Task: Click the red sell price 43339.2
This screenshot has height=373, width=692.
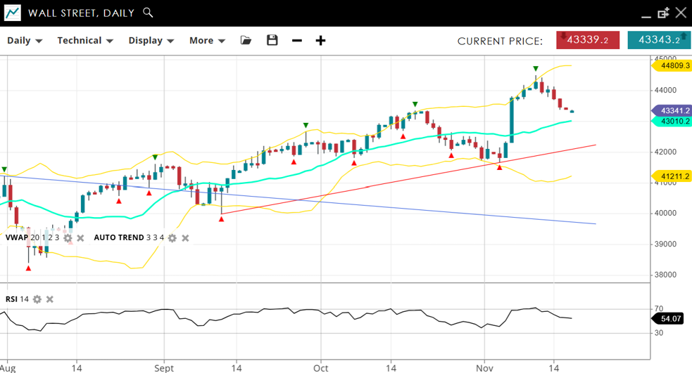Action: (x=588, y=40)
